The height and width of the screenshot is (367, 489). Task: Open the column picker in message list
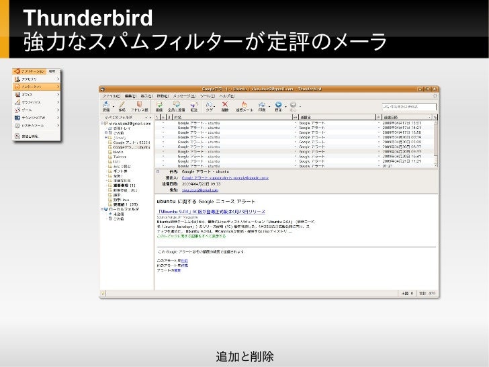tap(435, 117)
